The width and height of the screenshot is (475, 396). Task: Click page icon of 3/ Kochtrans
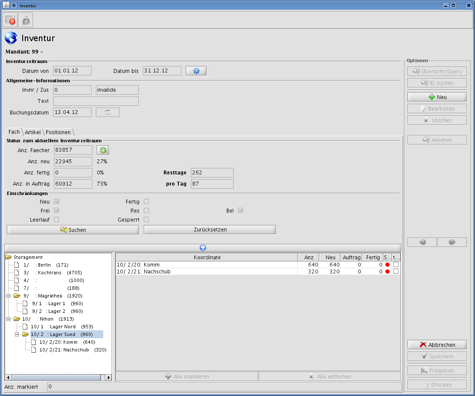(17, 273)
